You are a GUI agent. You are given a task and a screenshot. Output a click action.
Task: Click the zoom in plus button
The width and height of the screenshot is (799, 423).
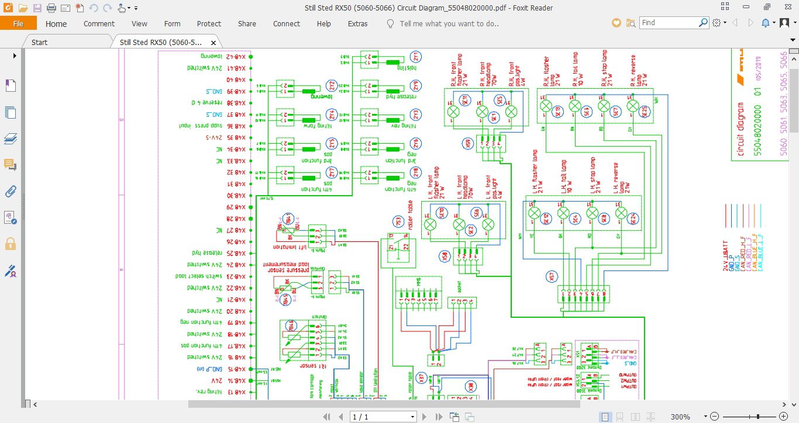[783, 417]
